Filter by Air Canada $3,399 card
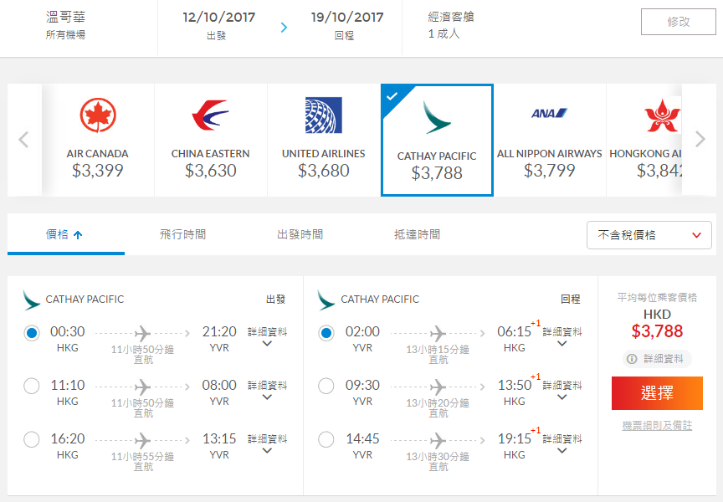This screenshot has height=502, width=723. point(98,140)
